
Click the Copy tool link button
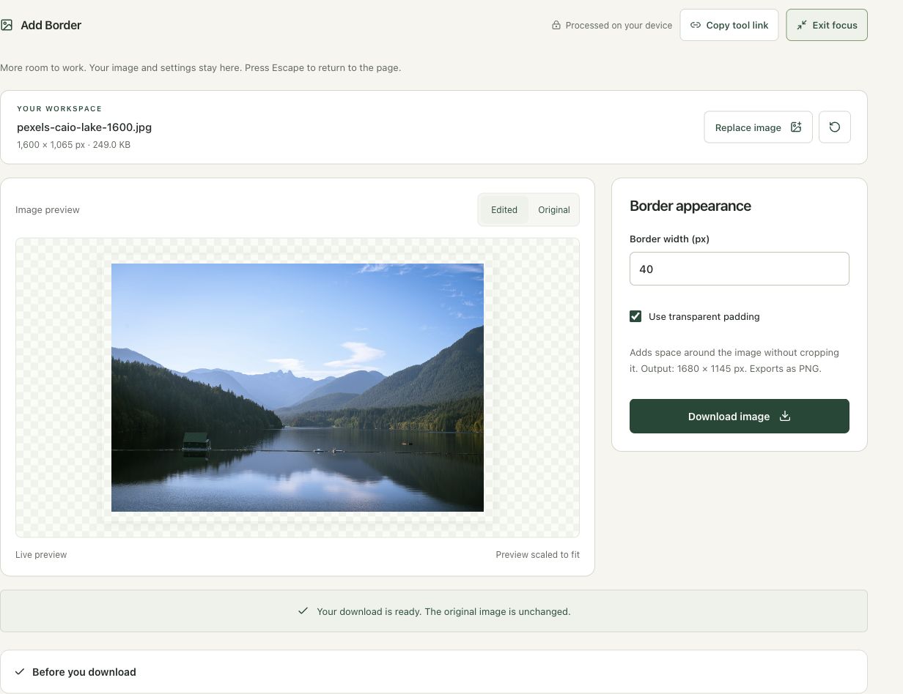coord(729,25)
